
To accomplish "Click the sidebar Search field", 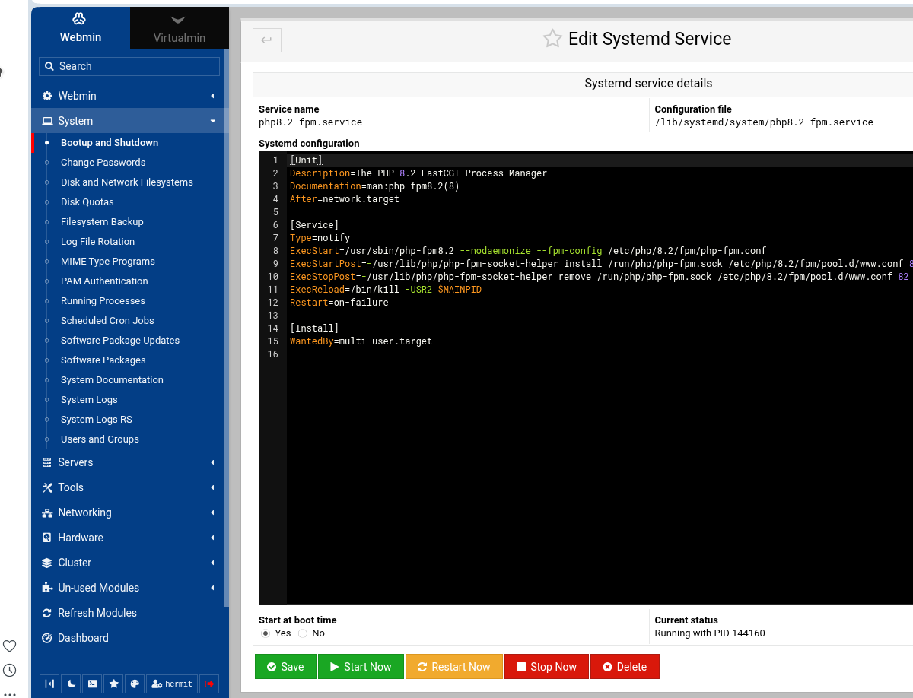I will (129, 66).
